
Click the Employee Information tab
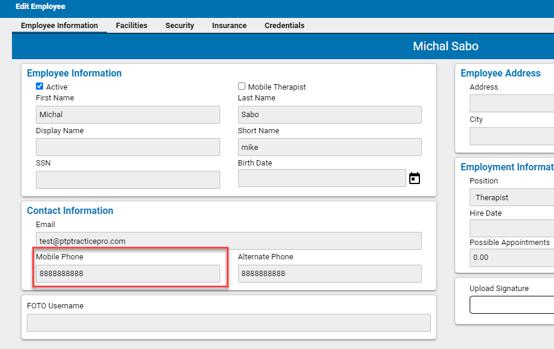pyautogui.click(x=59, y=25)
